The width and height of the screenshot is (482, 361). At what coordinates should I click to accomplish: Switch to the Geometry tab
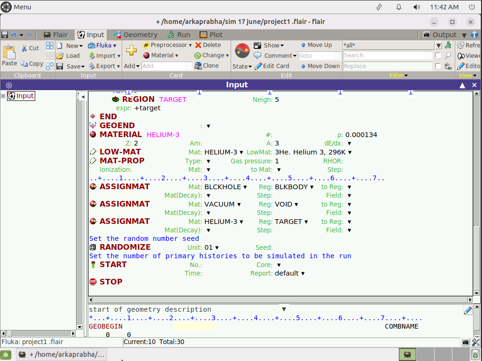(x=135, y=35)
